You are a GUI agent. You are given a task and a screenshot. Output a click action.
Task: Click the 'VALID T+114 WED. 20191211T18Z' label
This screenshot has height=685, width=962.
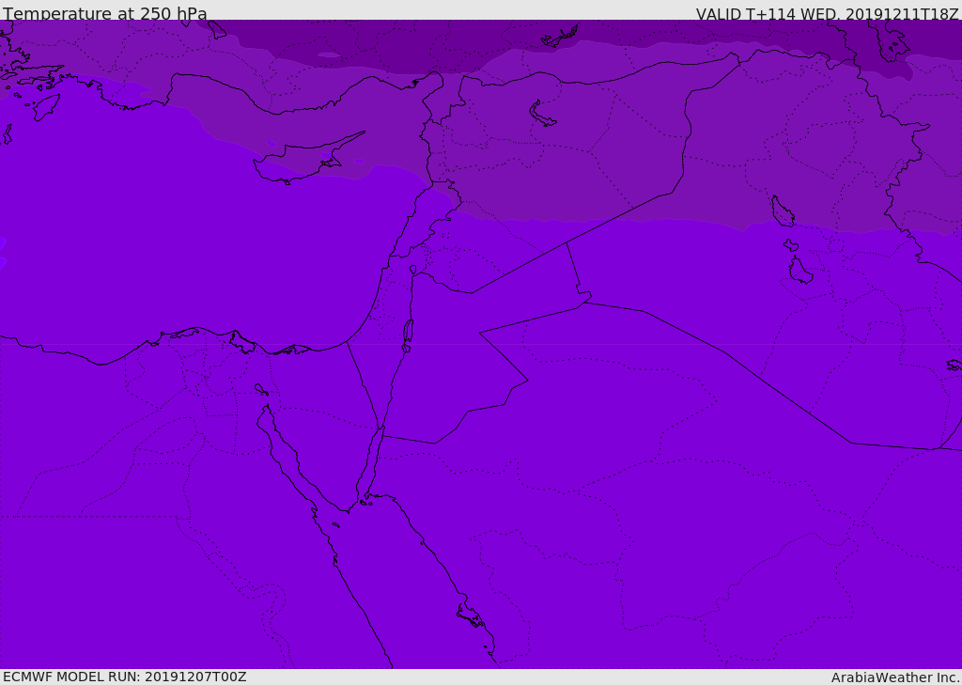[827, 14]
